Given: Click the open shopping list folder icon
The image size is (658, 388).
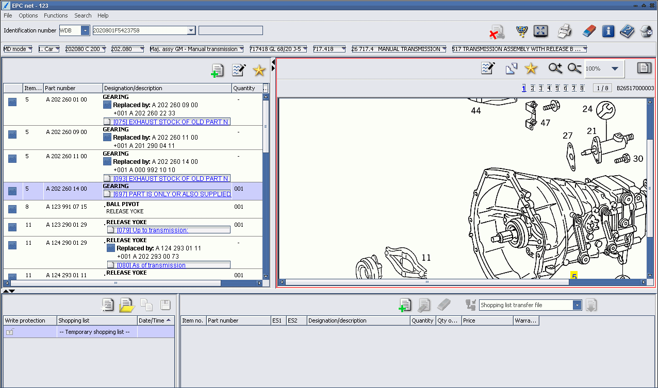Looking at the screenshot, I should click(x=126, y=305).
